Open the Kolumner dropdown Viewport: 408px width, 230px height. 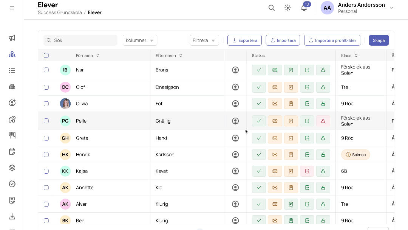[x=140, y=40]
